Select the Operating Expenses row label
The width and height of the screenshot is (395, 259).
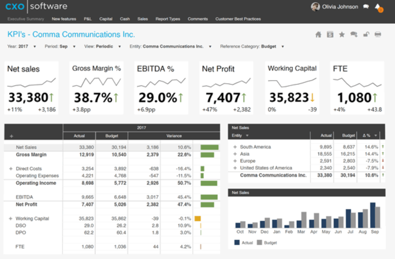point(37,176)
